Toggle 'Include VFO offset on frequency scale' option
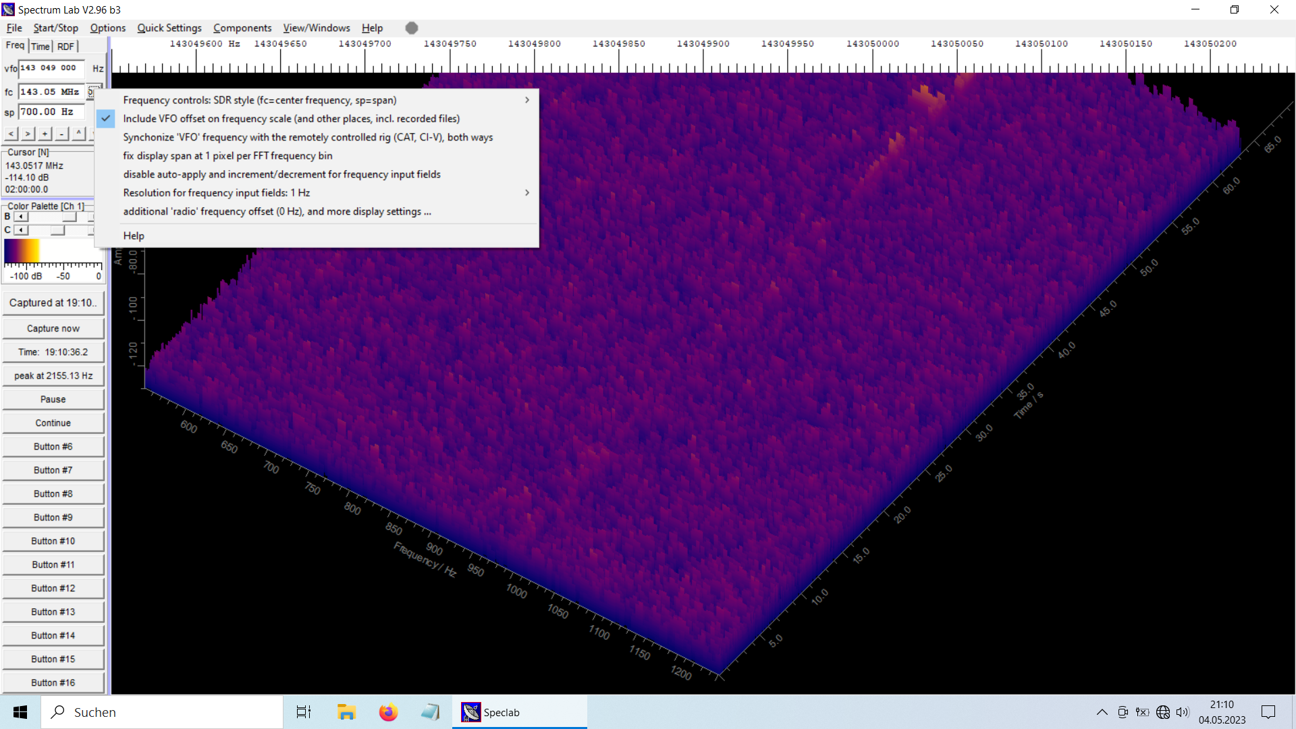The image size is (1296, 729). (317, 119)
